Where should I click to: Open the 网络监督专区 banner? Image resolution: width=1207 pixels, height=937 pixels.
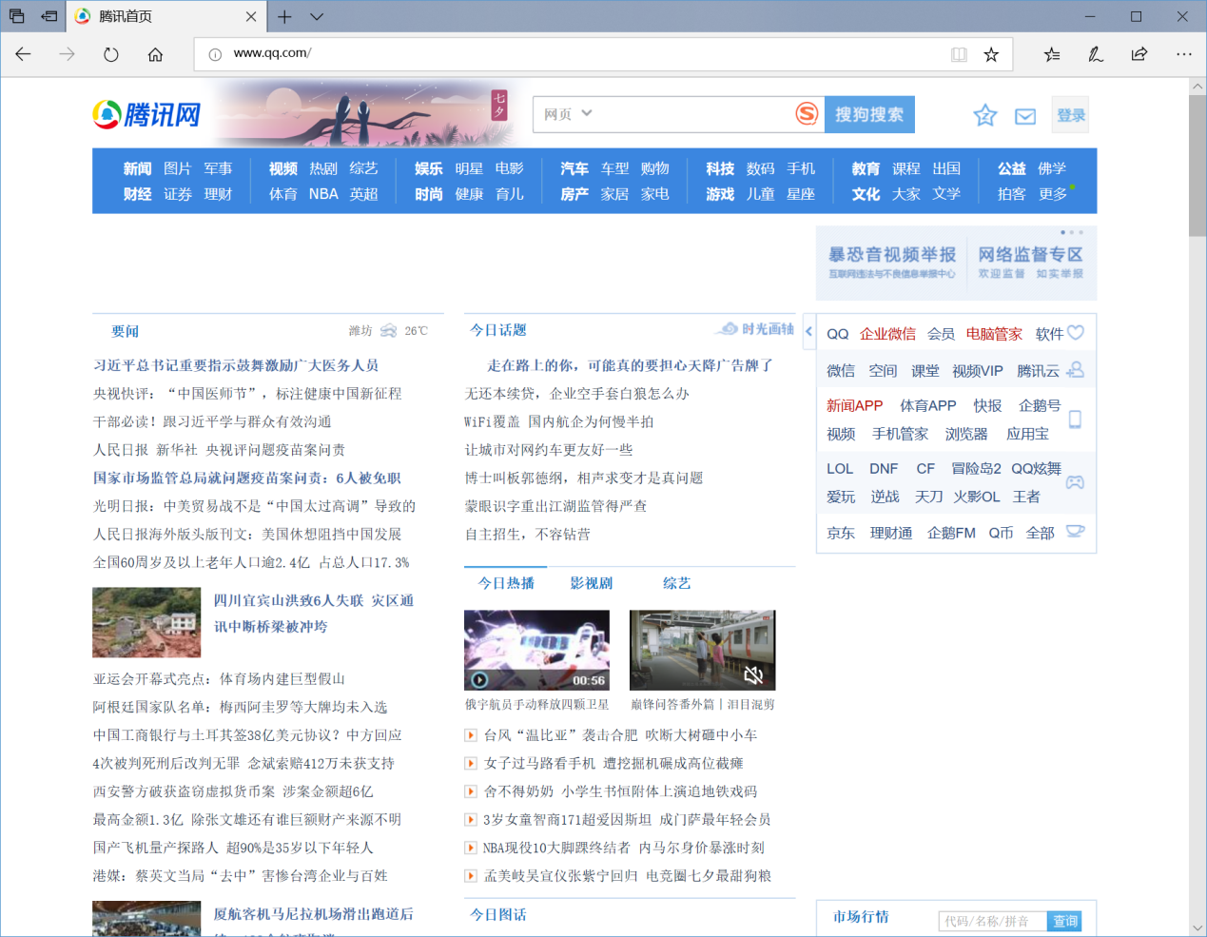point(1031,262)
